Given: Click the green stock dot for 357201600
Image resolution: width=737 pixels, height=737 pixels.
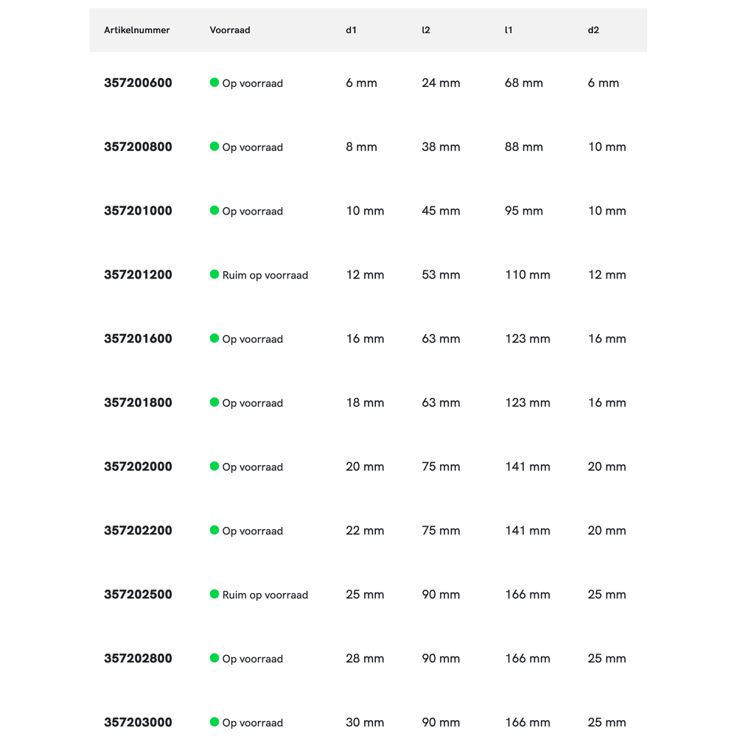Looking at the screenshot, I should pos(214,338).
